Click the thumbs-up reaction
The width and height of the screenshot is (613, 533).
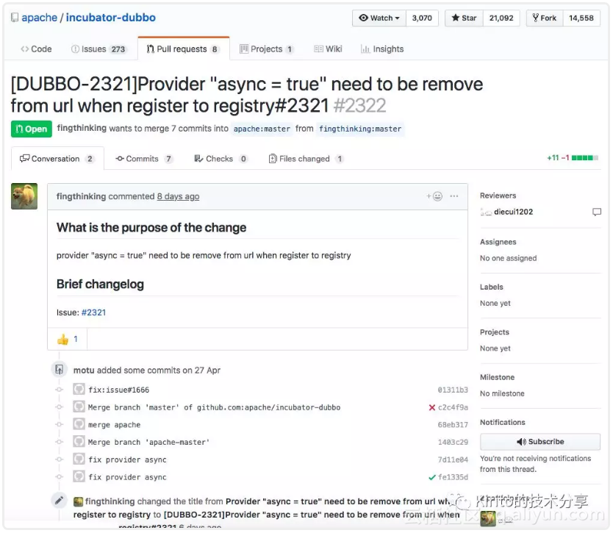coord(67,339)
